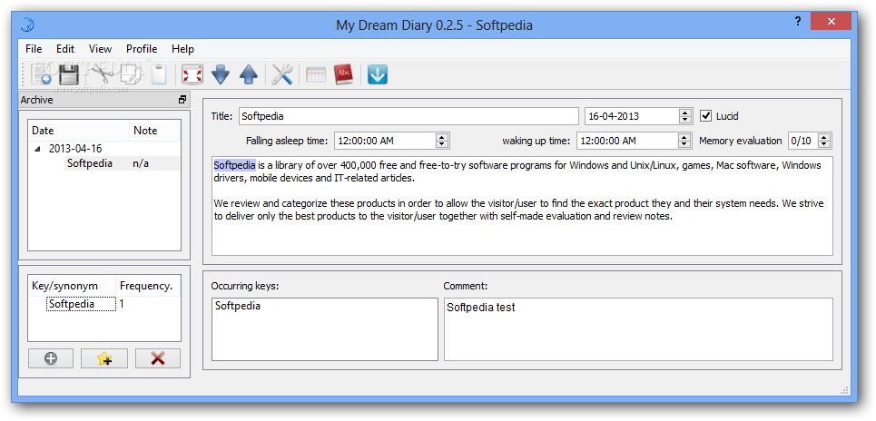Click the app moon icon in title bar
The image size is (876, 421).
[x=27, y=24]
